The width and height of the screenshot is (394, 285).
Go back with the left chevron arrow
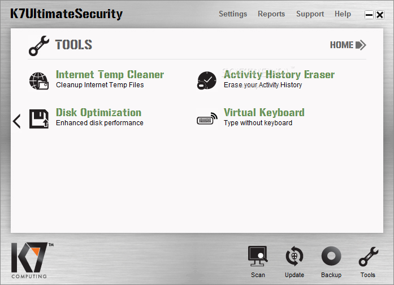[16, 121]
